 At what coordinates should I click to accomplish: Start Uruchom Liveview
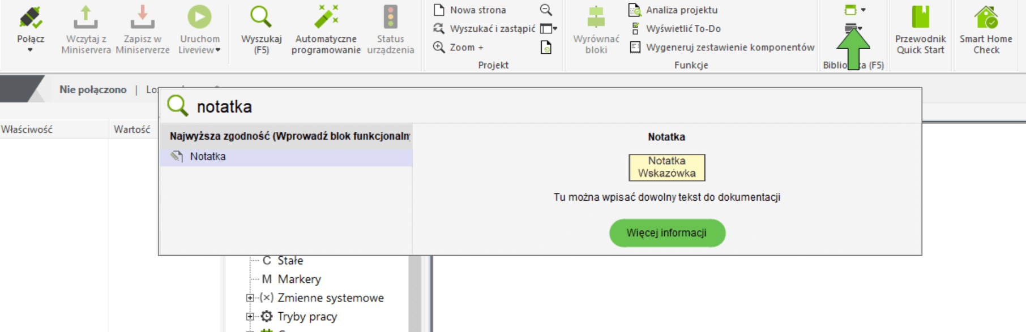pyautogui.click(x=199, y=19)
